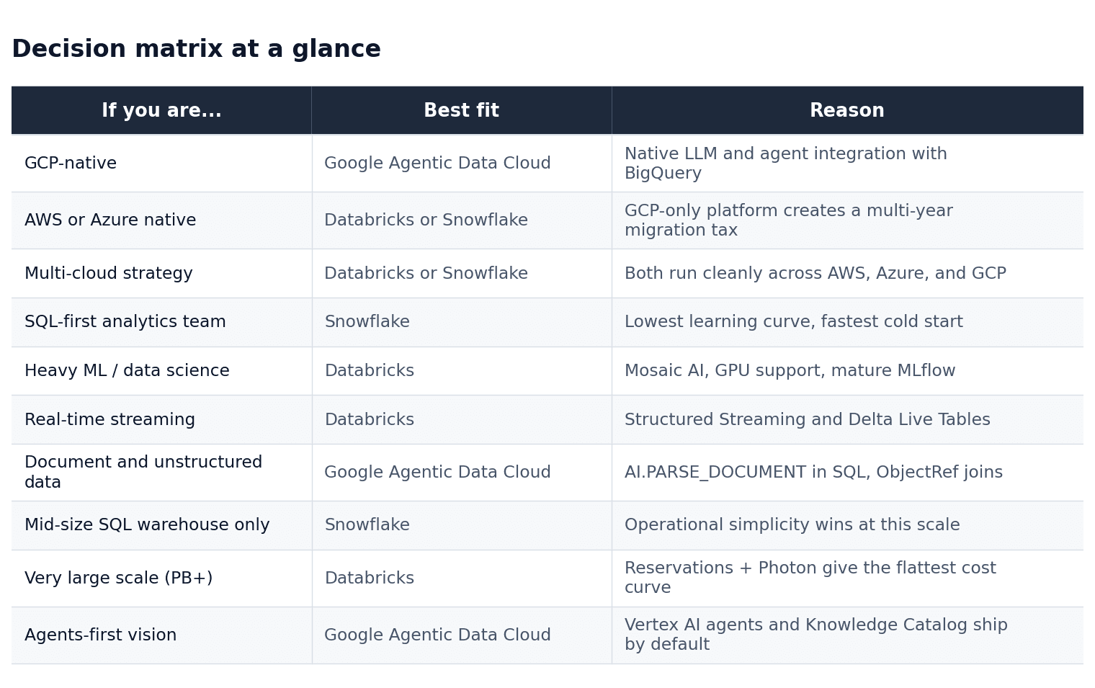Click Databricks in the Heavy ML row
This screenshot has height=688, width=1095.
pyautogui.click(x=369, y=371)
